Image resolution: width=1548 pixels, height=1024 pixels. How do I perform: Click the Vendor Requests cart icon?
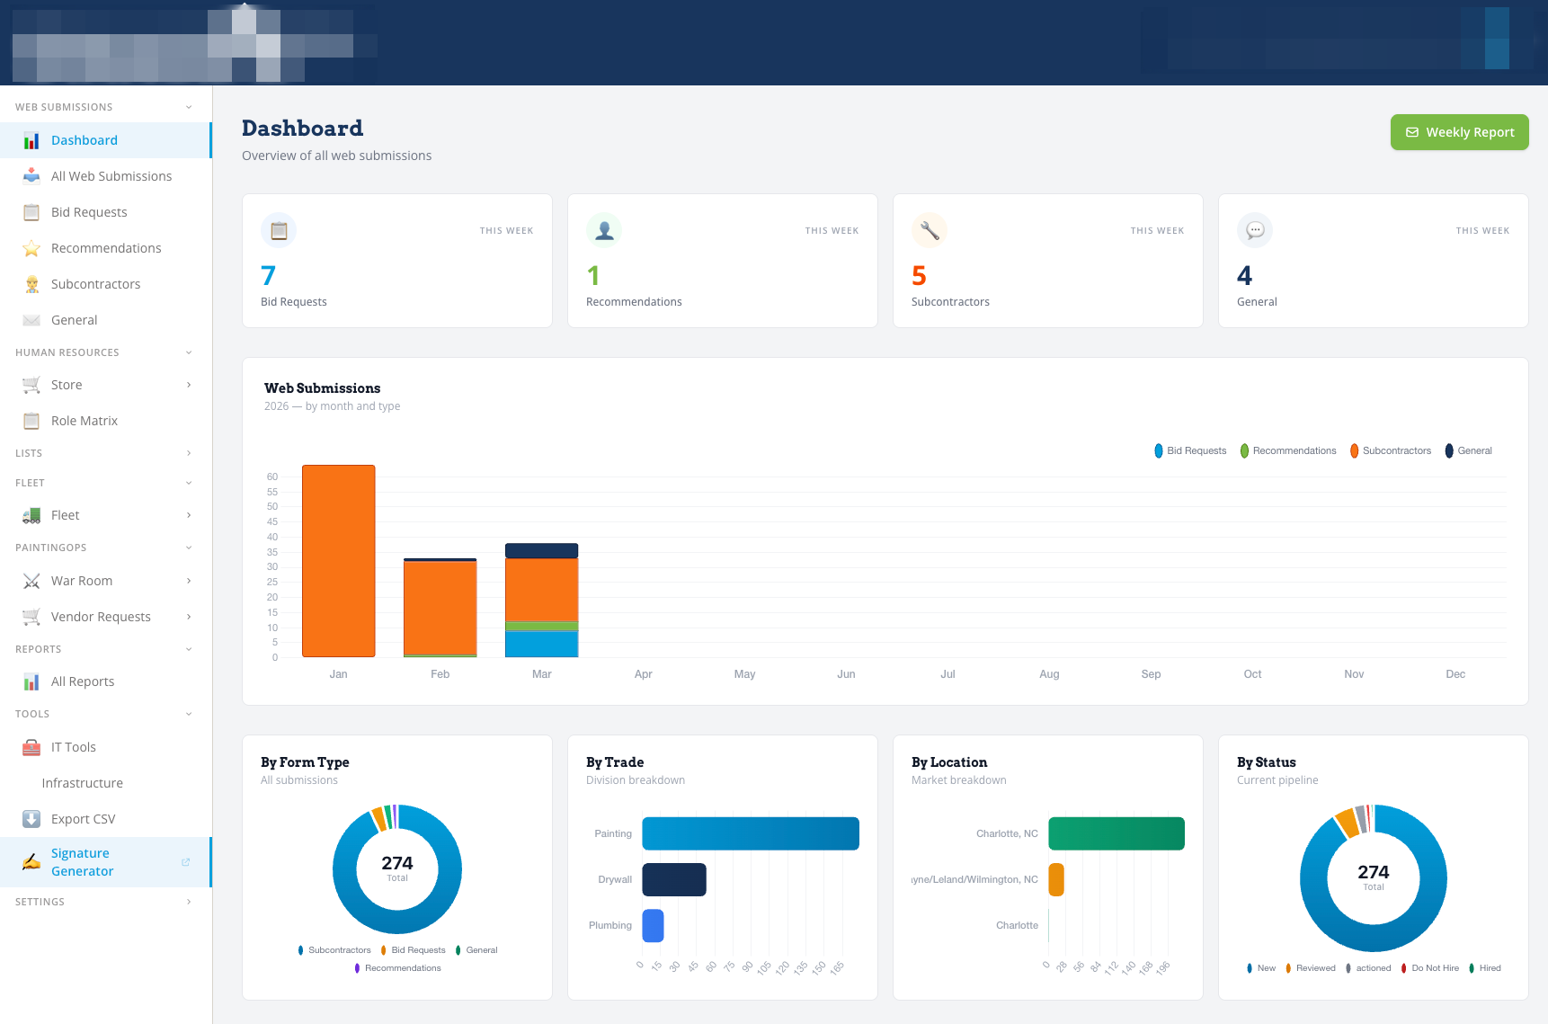pos(31,617)
